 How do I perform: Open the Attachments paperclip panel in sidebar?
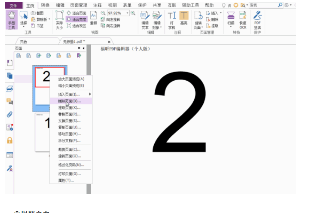(9, 114)
